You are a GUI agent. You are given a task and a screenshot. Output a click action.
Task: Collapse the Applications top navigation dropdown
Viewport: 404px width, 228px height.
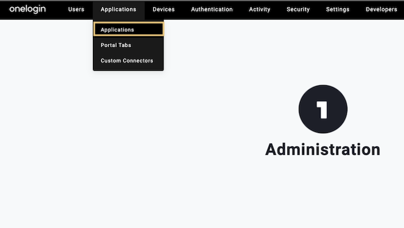[118, 10]
